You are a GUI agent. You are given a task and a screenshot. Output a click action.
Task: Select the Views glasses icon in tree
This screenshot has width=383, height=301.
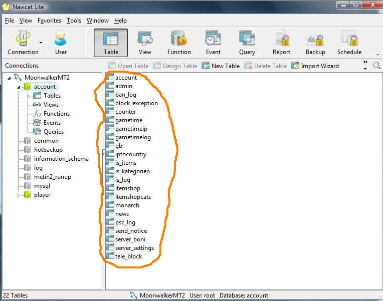click(37, 105)
